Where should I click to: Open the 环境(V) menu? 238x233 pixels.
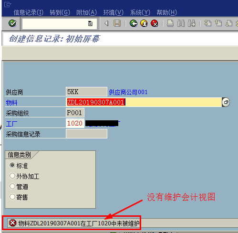114,12
